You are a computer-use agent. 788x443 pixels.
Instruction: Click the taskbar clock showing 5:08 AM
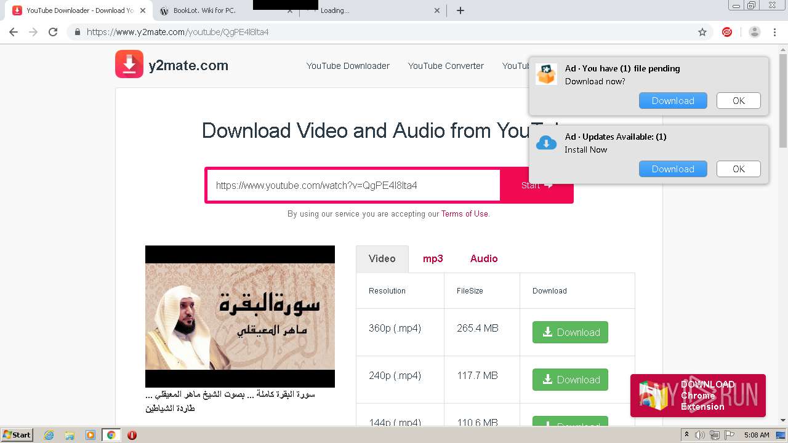[757, 435]
